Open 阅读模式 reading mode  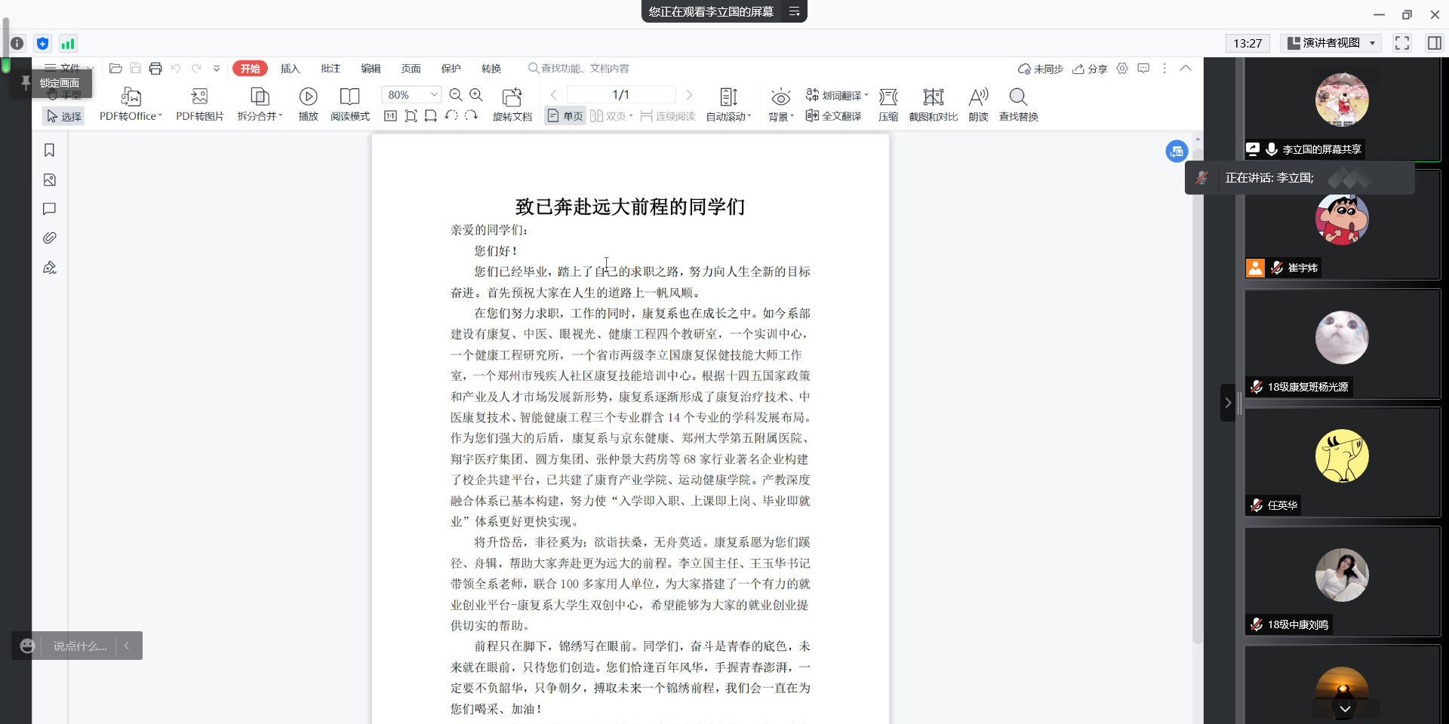[350, 97]
